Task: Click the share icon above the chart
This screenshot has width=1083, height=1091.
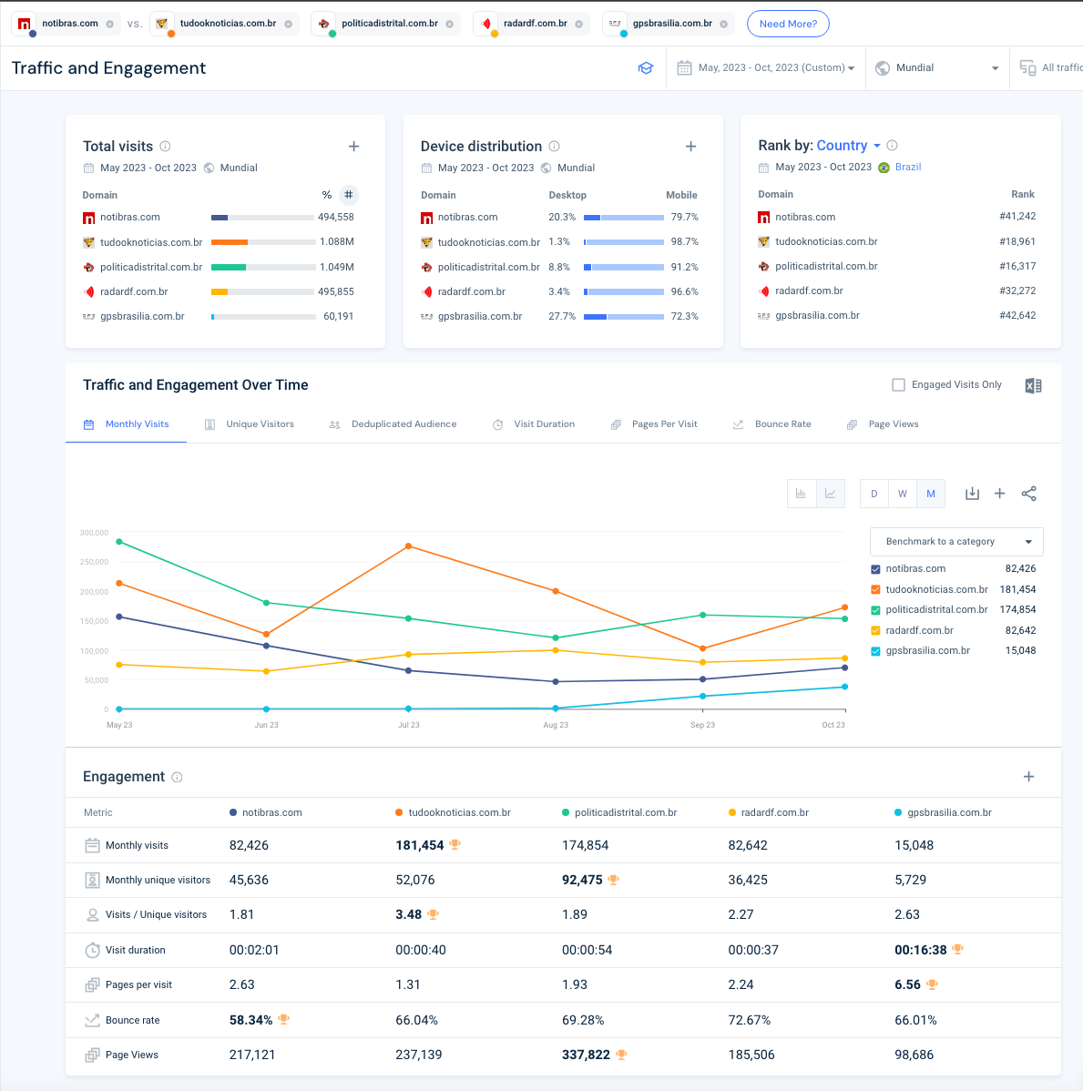Action: 1028,494
